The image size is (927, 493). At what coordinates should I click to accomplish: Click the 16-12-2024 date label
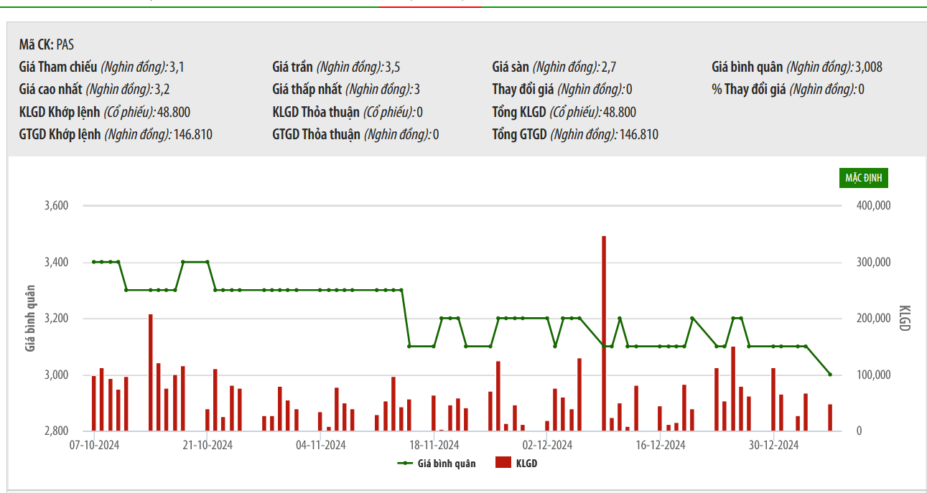pos(661,446)
